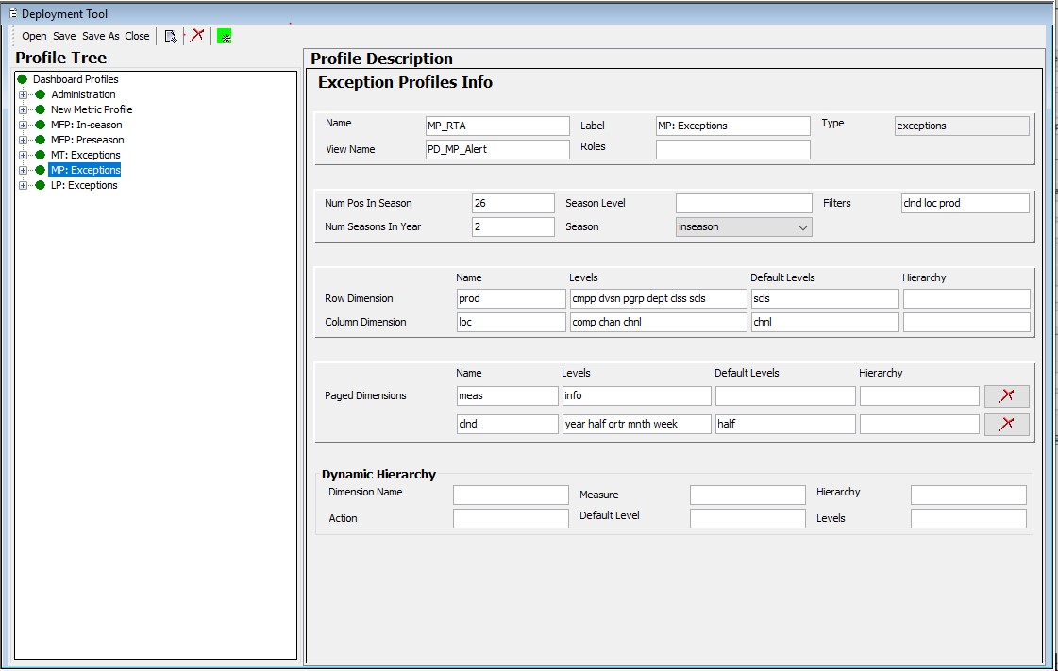Click the Type field showing exceptions
Viewport: 1058px width, 671px height.
click(x=962, y=126)
